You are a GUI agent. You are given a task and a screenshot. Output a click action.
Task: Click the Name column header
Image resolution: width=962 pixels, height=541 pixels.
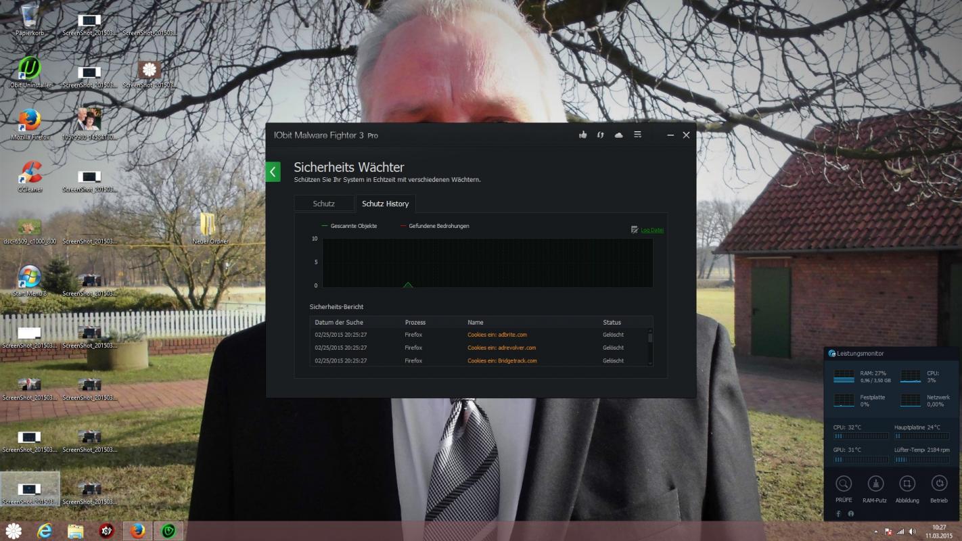point(476,322)
